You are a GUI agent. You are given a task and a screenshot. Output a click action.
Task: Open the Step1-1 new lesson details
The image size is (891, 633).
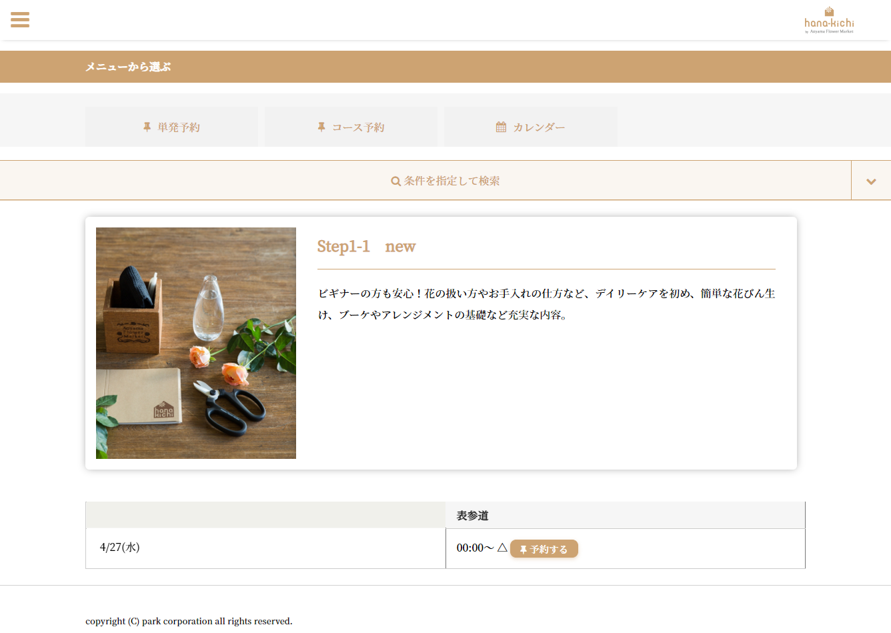(366, 246)
